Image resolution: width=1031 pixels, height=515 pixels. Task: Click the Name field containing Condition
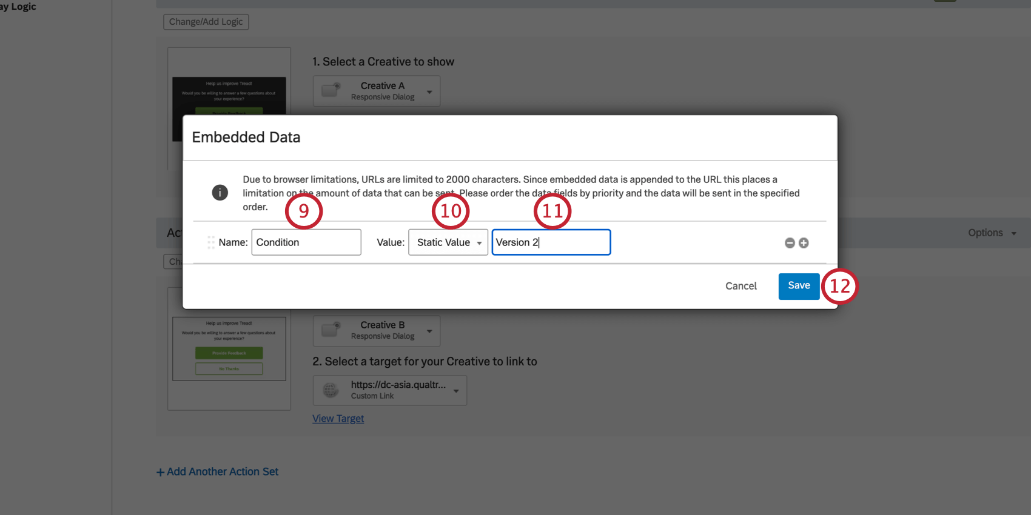tap(306, 242)
